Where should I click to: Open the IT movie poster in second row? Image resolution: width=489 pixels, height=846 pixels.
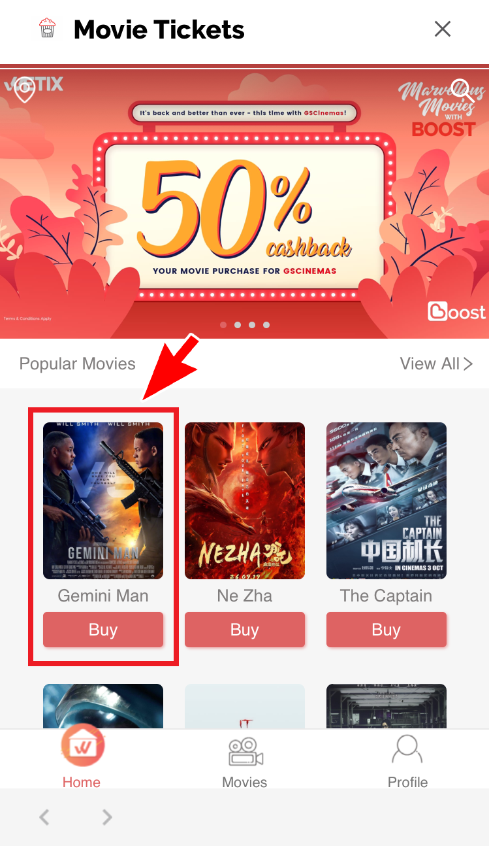(245, 706)
